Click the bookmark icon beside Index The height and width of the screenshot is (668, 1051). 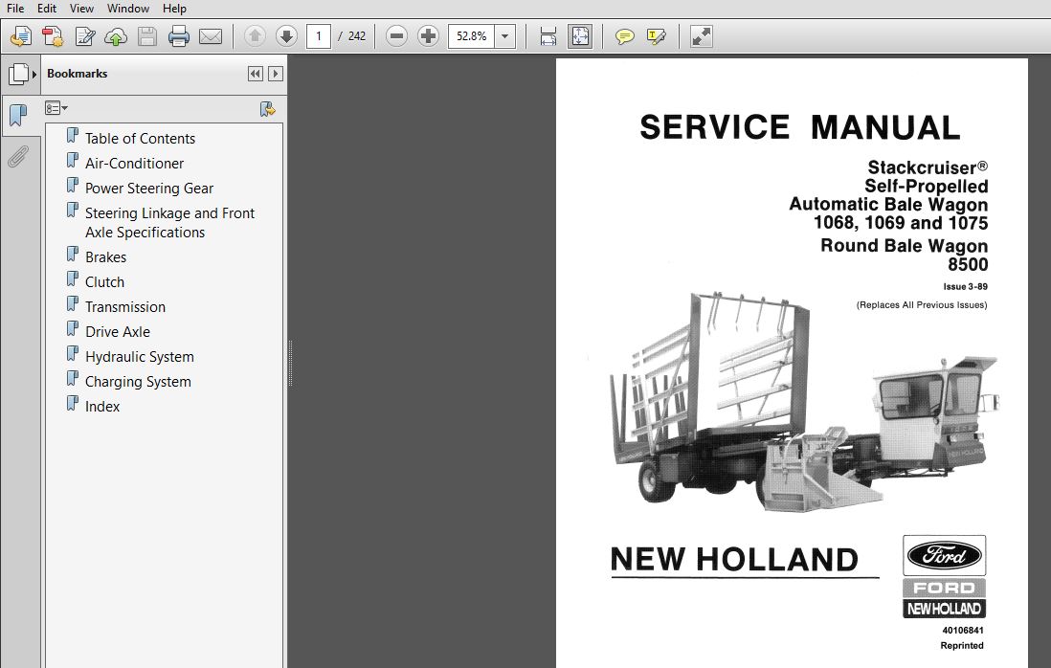73,403
